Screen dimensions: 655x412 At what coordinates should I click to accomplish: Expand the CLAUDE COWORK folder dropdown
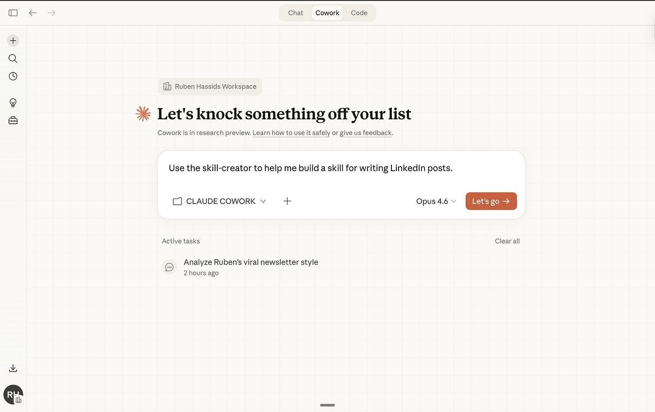pyautogui.click(x=220, y=201)
